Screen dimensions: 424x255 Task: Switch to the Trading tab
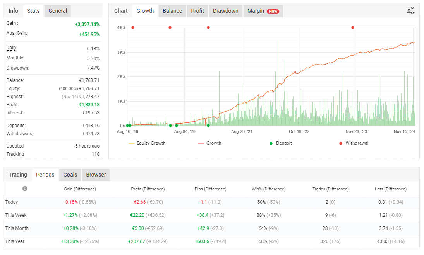[x=18, y=175]
